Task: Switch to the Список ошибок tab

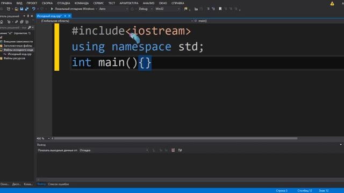Action: click(59, 184)
